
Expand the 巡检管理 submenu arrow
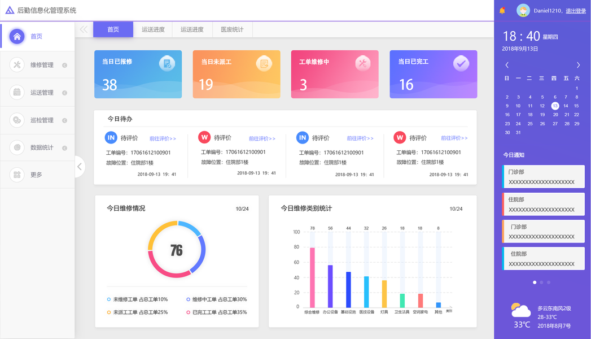tap(64, 121)
